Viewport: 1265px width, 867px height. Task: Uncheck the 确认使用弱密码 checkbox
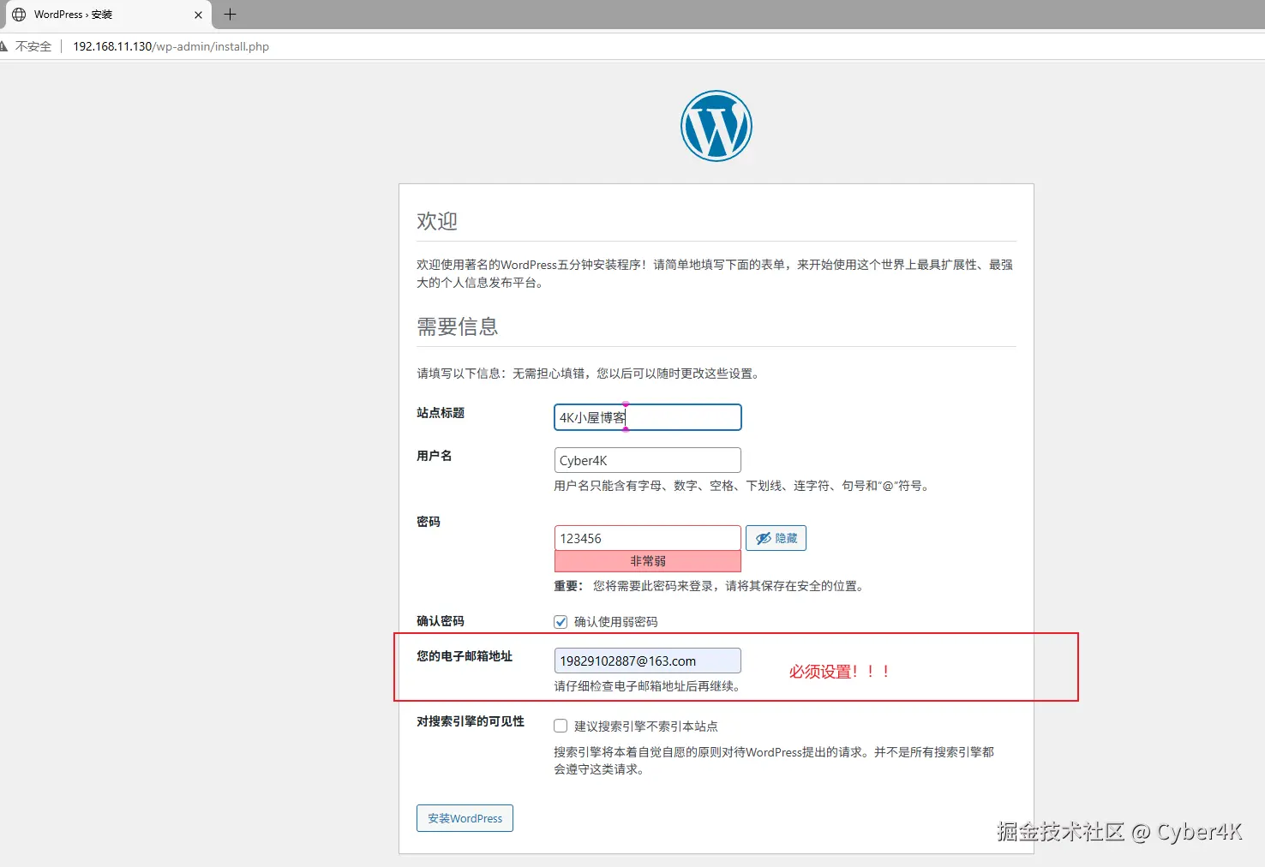click(561, 622)
